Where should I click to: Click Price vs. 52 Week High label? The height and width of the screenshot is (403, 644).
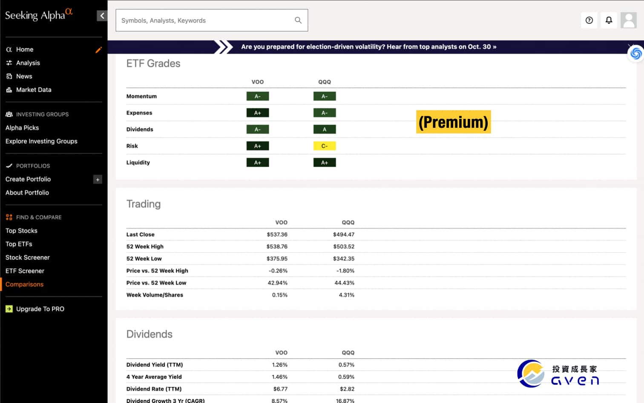157,271
